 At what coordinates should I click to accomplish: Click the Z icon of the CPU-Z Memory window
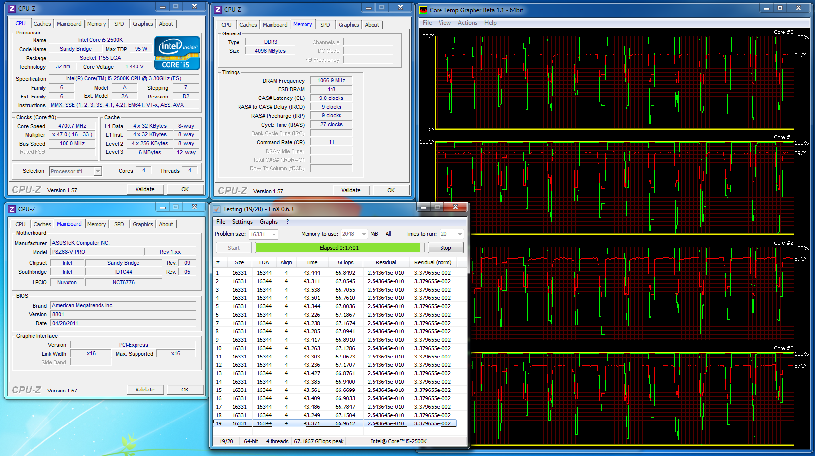218,9
